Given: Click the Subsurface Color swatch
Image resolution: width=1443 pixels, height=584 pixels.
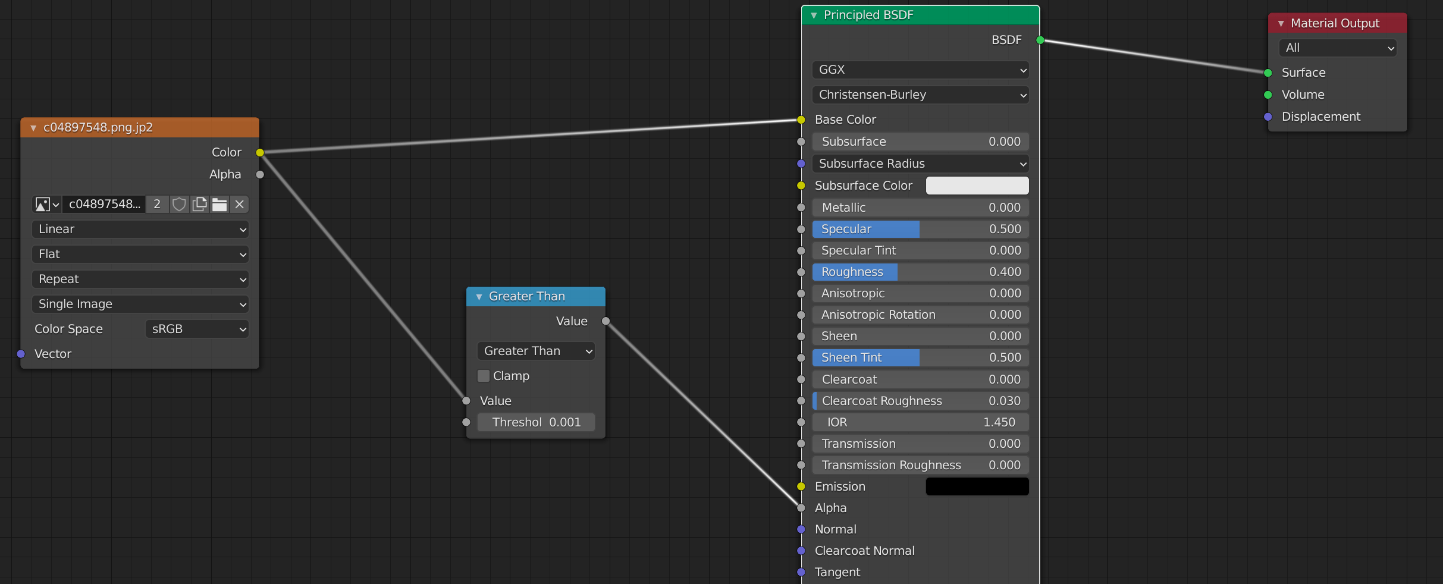Looking at the screenshot, I should [x=976, y=185].
